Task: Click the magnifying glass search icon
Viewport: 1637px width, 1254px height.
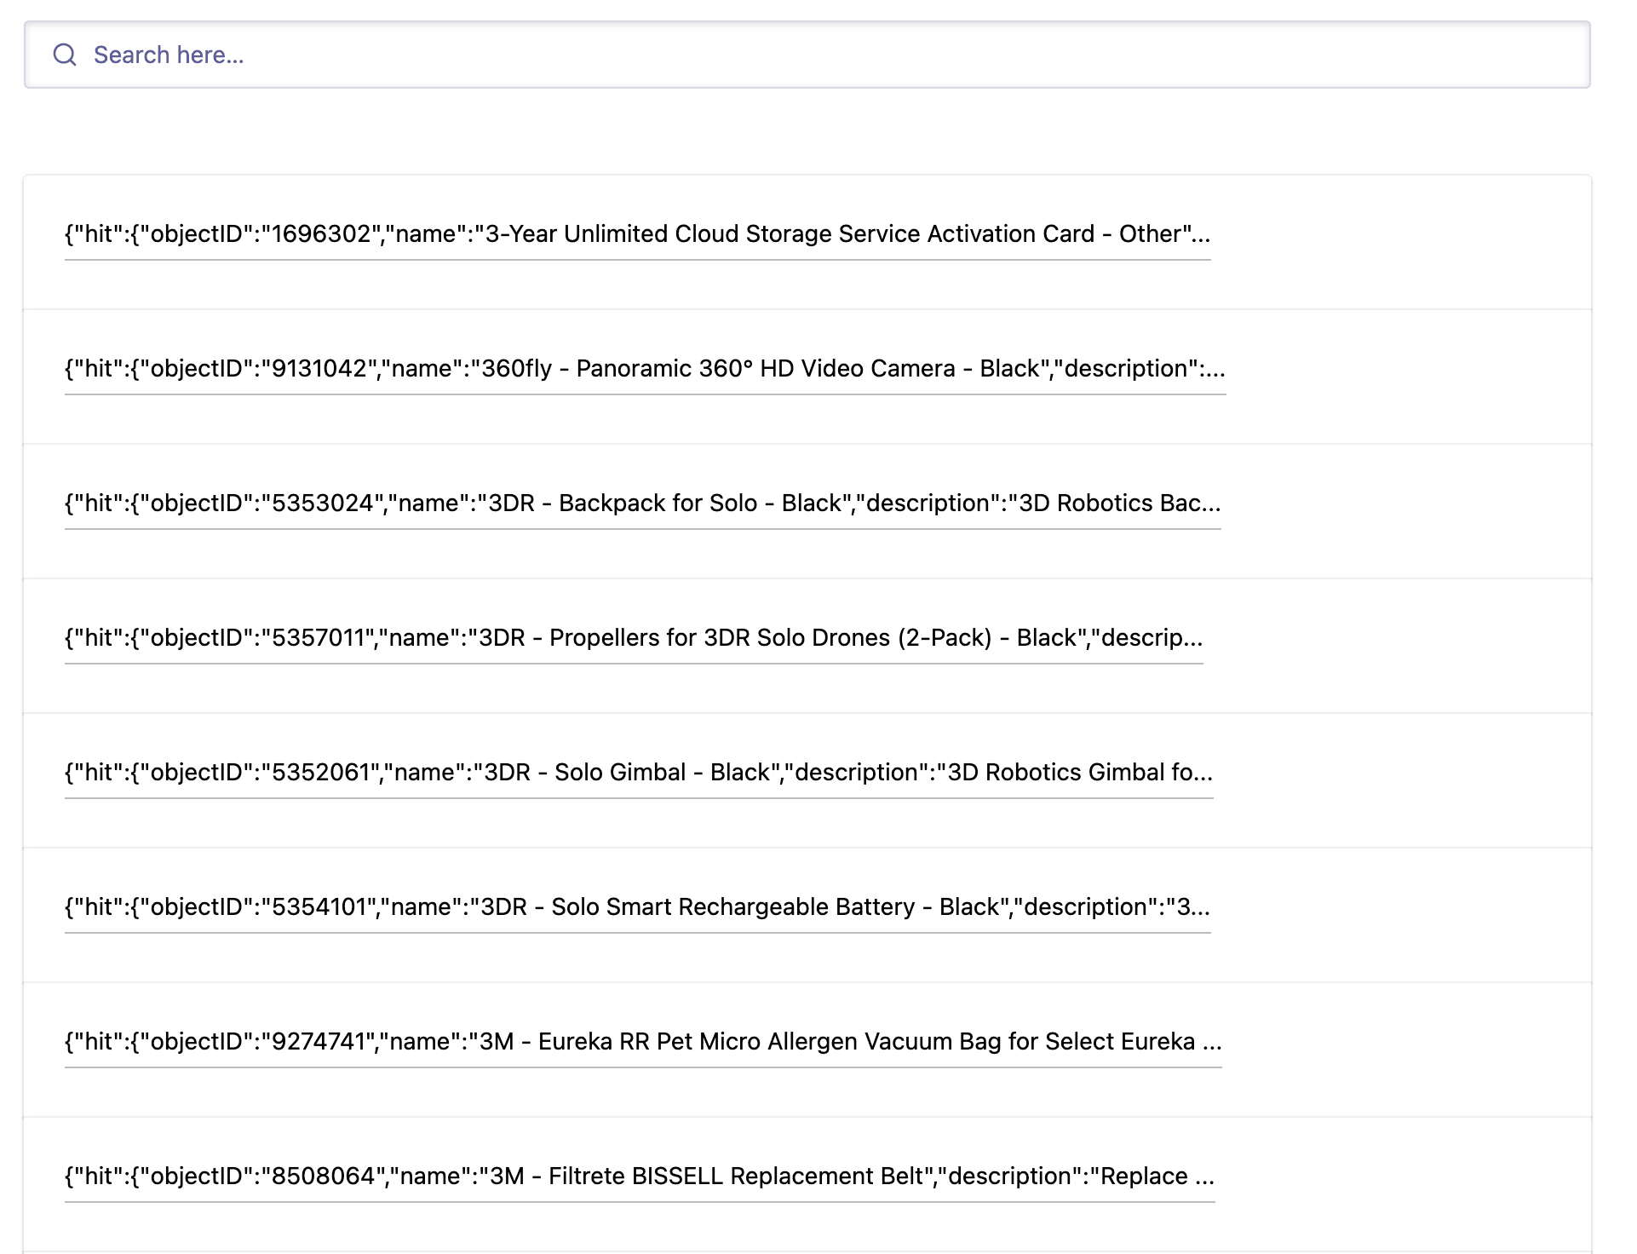Action: tap(65, 55)
